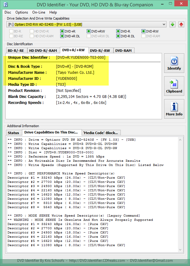Viewport: 190px width, 266px height.
Task: Switch to the HD DVD-R/-RAM tab
Action: pyautogui.click(x=43, y=51)
